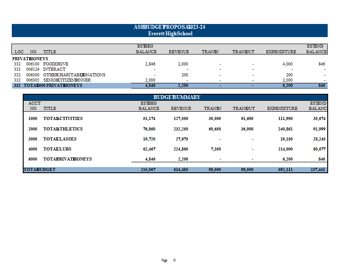Select the FOOD DRIVE row title
Screen dimensions: 350x270
[56, 64]
